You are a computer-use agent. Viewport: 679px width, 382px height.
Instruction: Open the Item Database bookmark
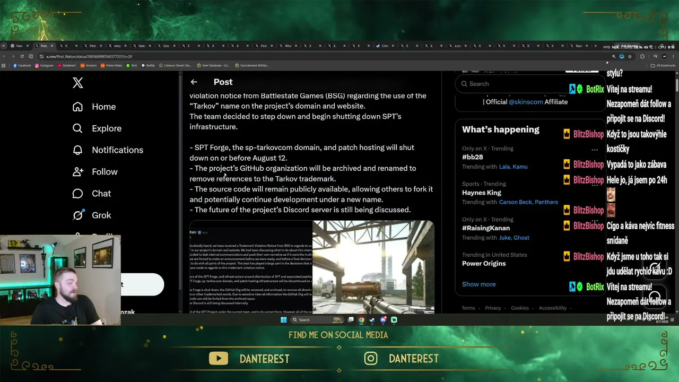(x=213, y=66)
